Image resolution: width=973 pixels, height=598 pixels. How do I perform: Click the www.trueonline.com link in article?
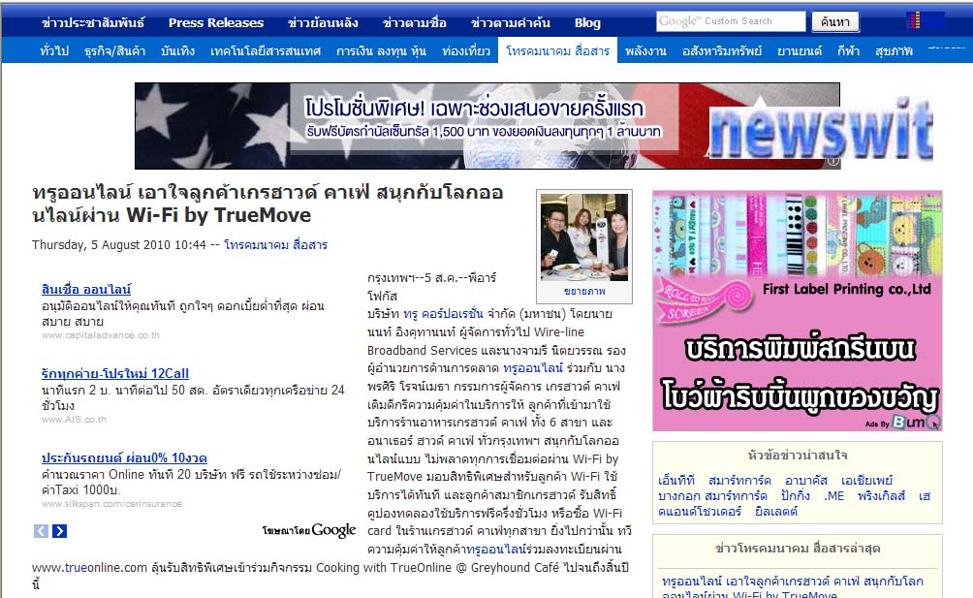click(x=89, y=568)
